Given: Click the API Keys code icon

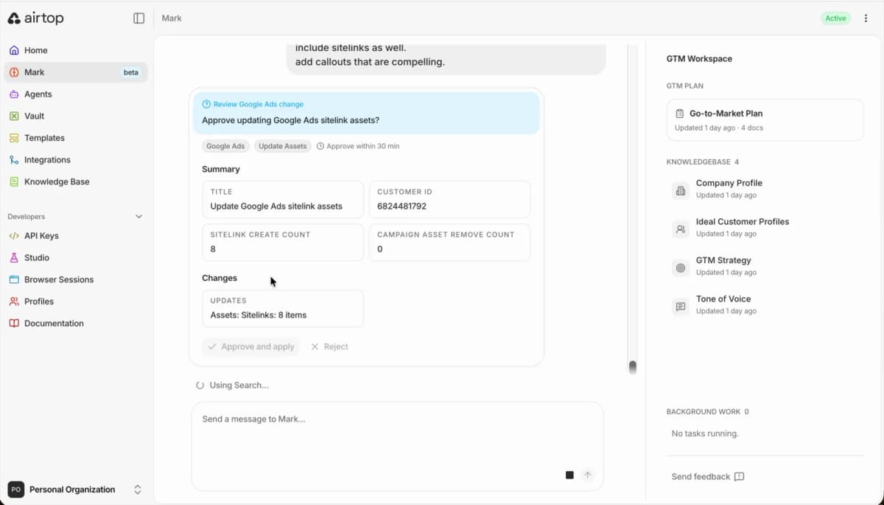Looking at the screenshot, I should tap(14, 236).
